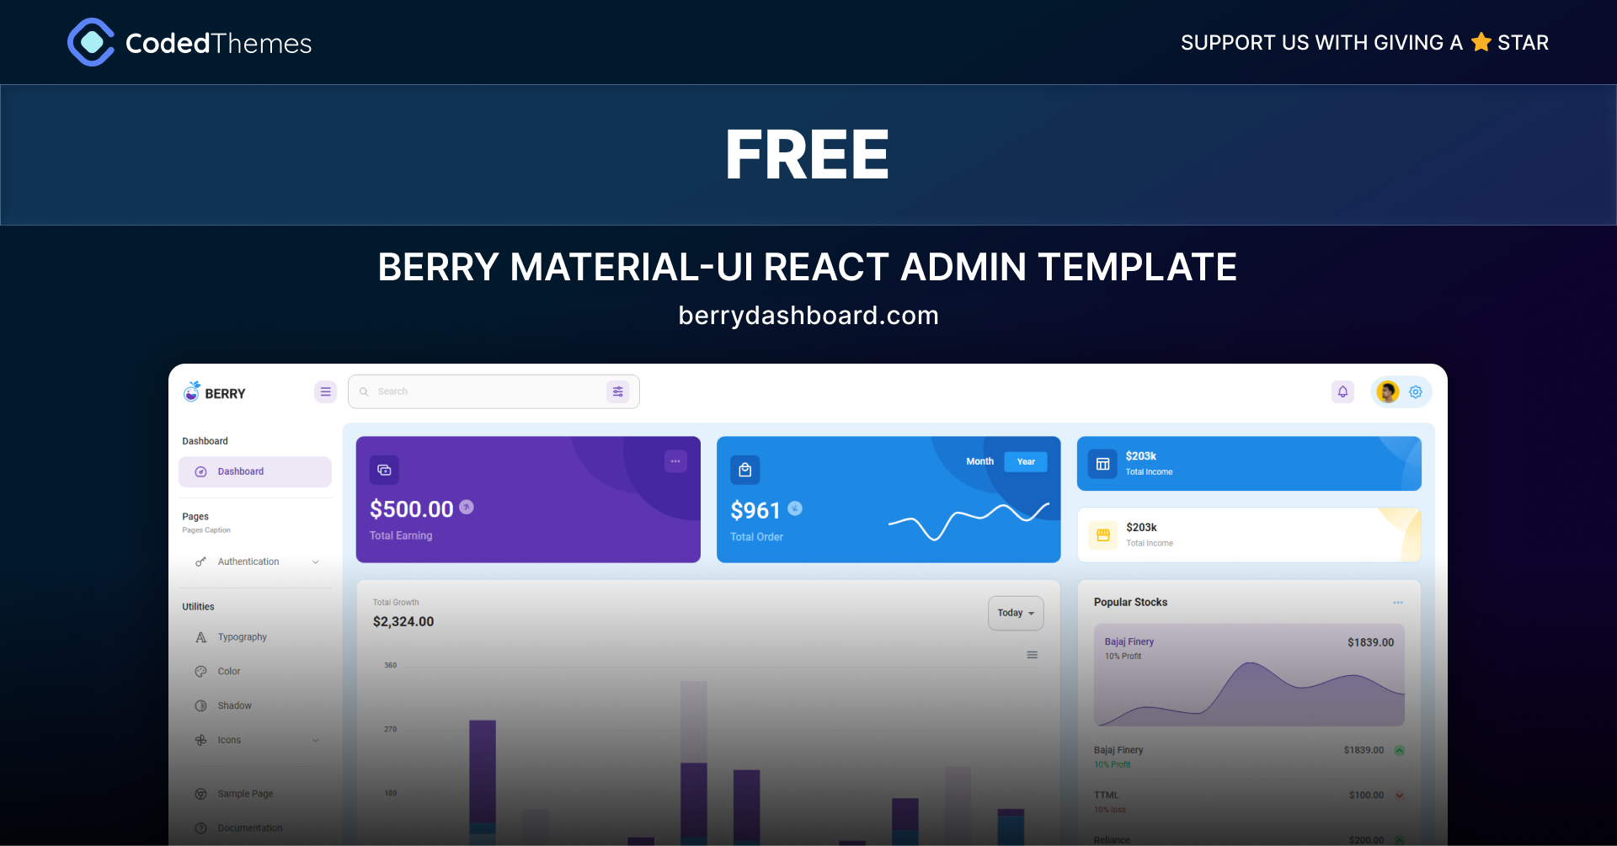1617x846 pixels.
Task: Click the red down arrow on TTML row
Action: [1400, 795]
